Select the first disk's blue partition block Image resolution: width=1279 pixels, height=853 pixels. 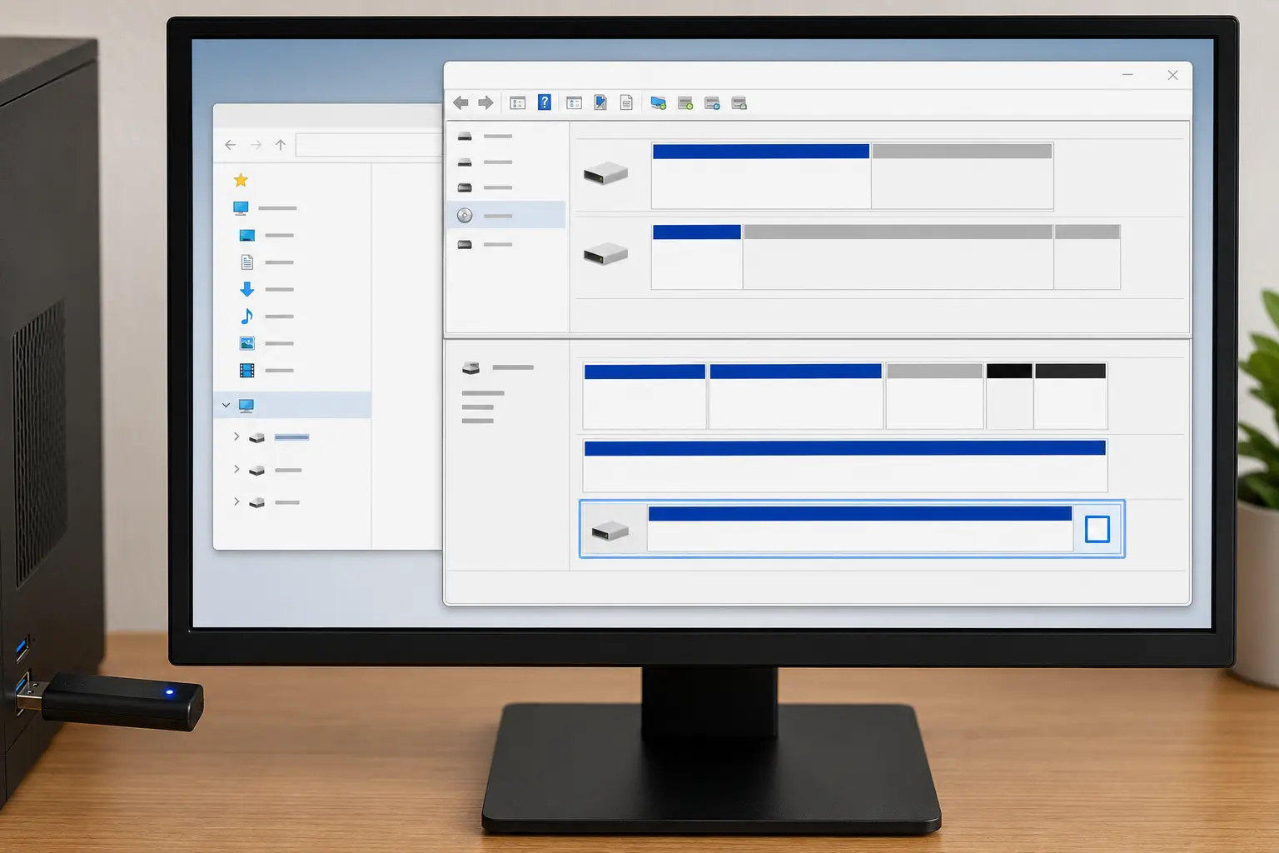tap(761, 176)
